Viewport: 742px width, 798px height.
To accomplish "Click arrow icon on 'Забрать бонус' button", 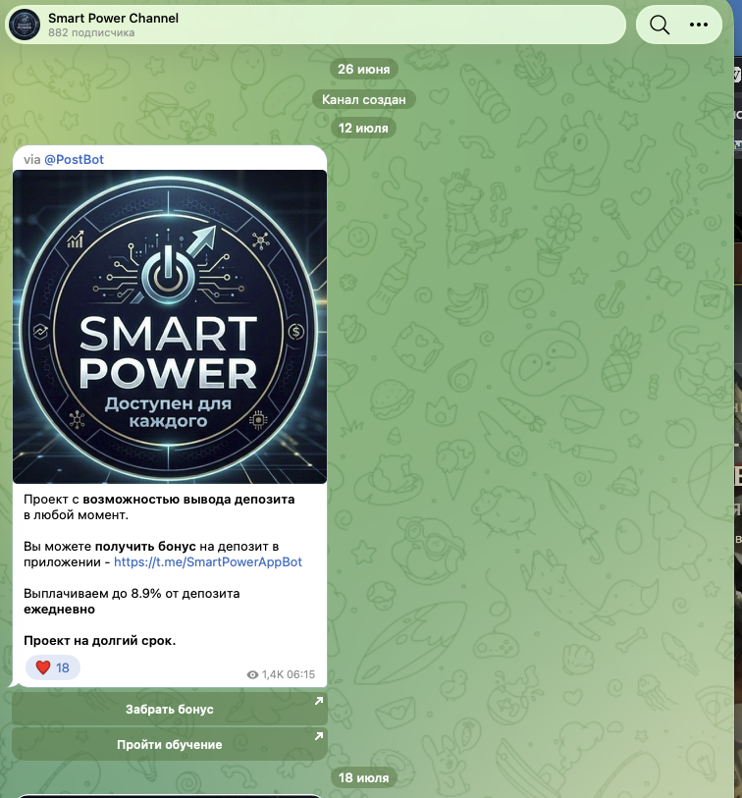I will point(319,701).
